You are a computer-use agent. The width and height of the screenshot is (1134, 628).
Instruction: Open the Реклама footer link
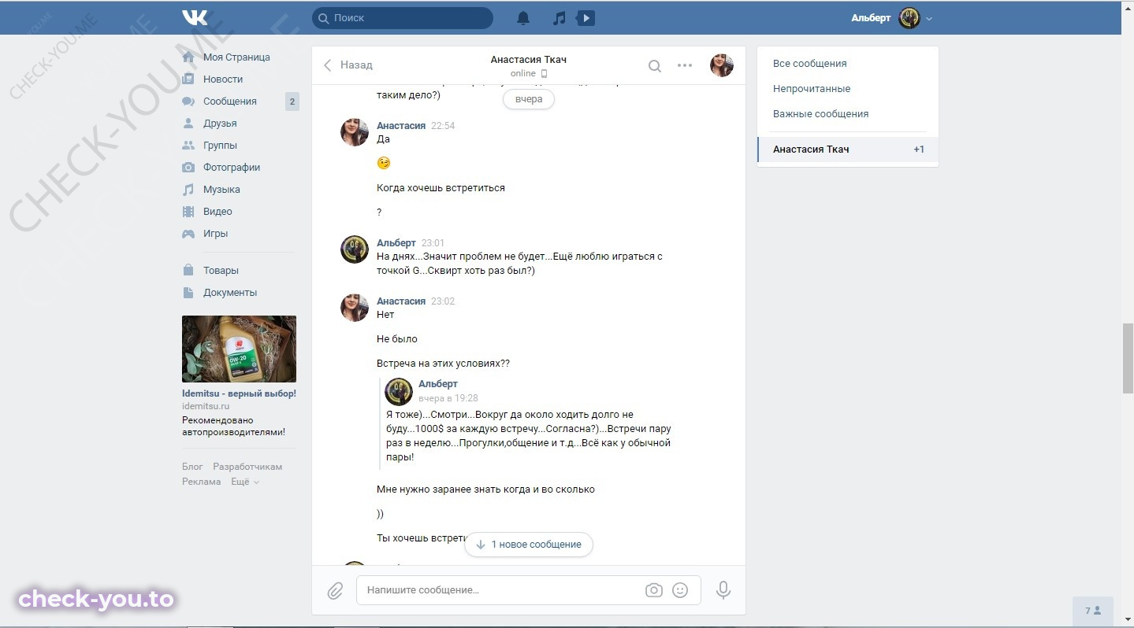coord(201,482)
